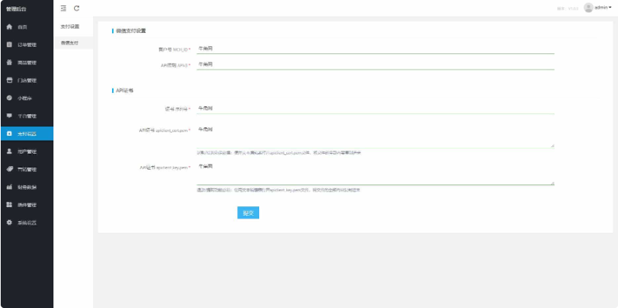Focus the API key input field
Image resolution: width=618 pixels, height=308 pixels.
click(x=375, y=64)
